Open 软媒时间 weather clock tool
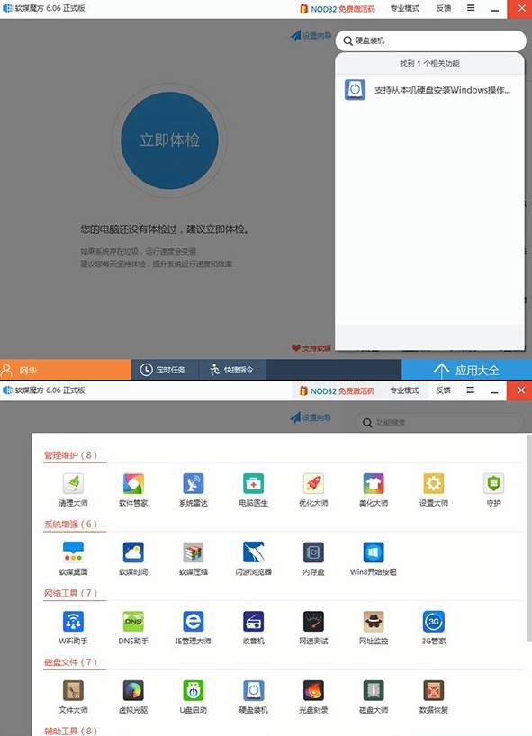This screenshot has height=736, width=532. (133, 559)
